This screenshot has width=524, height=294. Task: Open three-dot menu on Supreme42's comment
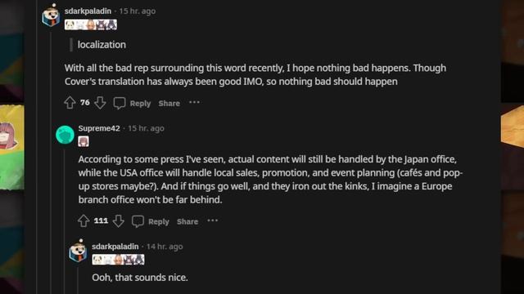pos(213,220)
